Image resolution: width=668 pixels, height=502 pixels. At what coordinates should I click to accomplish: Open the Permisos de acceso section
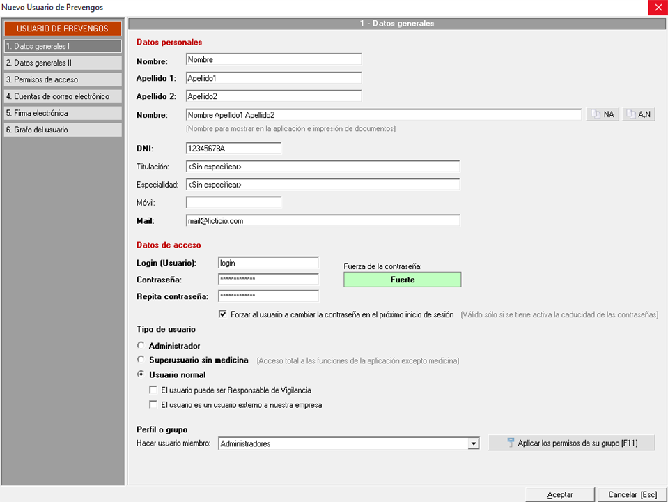pyautogui.click(x=62, y=79)
